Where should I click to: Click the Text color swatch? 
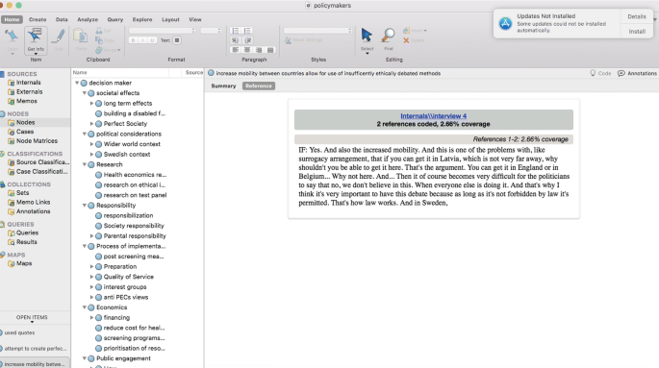177,40
